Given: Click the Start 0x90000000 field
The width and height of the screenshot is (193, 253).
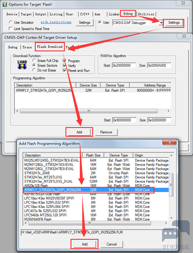Looking at the screenshot, I should tap(124, 120).
